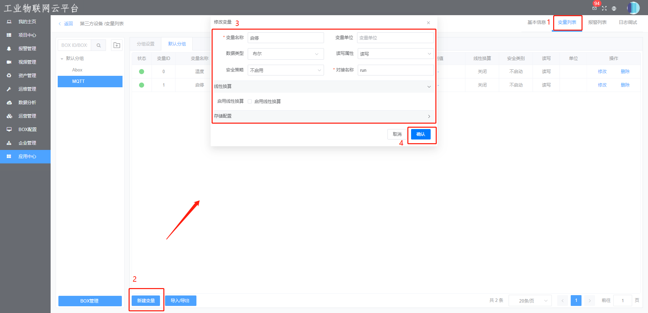Image resolution: width=648 pixels, height=313 pixels.
Task: Collapse the 默认分组 tree node
Action: pos(62,59)
